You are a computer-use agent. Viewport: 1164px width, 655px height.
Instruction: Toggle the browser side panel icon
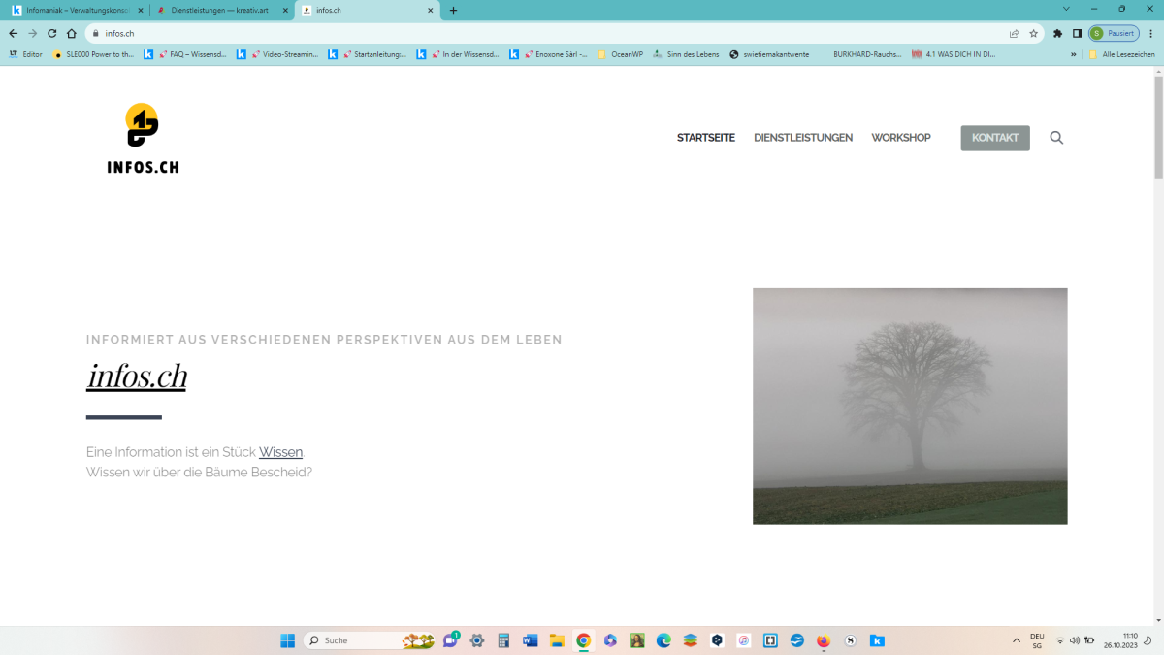(1077, 33)
